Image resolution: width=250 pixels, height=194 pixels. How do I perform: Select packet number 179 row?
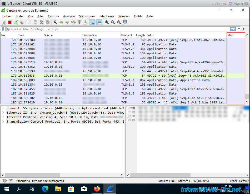pos(123,76)
